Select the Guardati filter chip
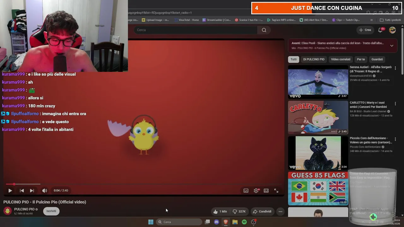The width and height of the screenshot is (404, 227). click(x=377, y=59)
